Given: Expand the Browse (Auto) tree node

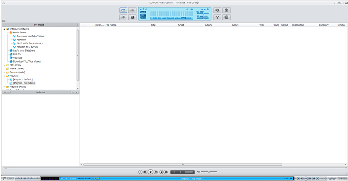Looking at the screenshot, I should 4,72.
